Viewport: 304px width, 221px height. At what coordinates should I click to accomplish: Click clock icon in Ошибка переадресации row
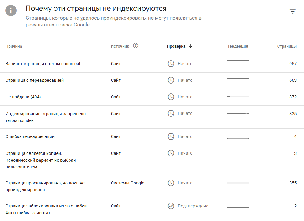pos(171,136)
